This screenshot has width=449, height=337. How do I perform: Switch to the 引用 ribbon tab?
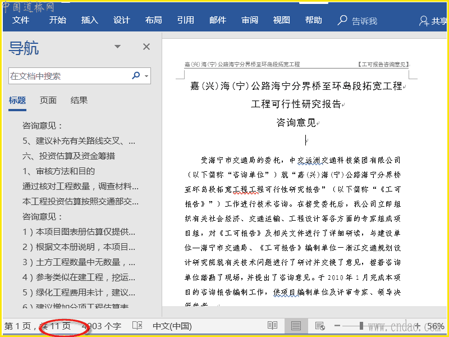(x=186, y=20)
